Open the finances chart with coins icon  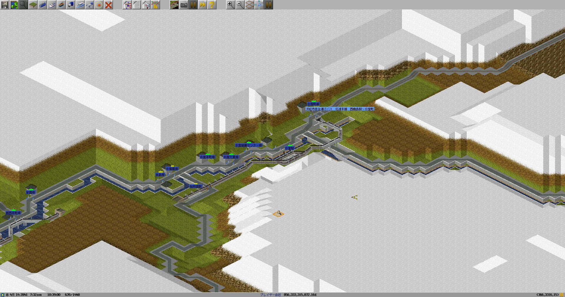pos(155,5)
